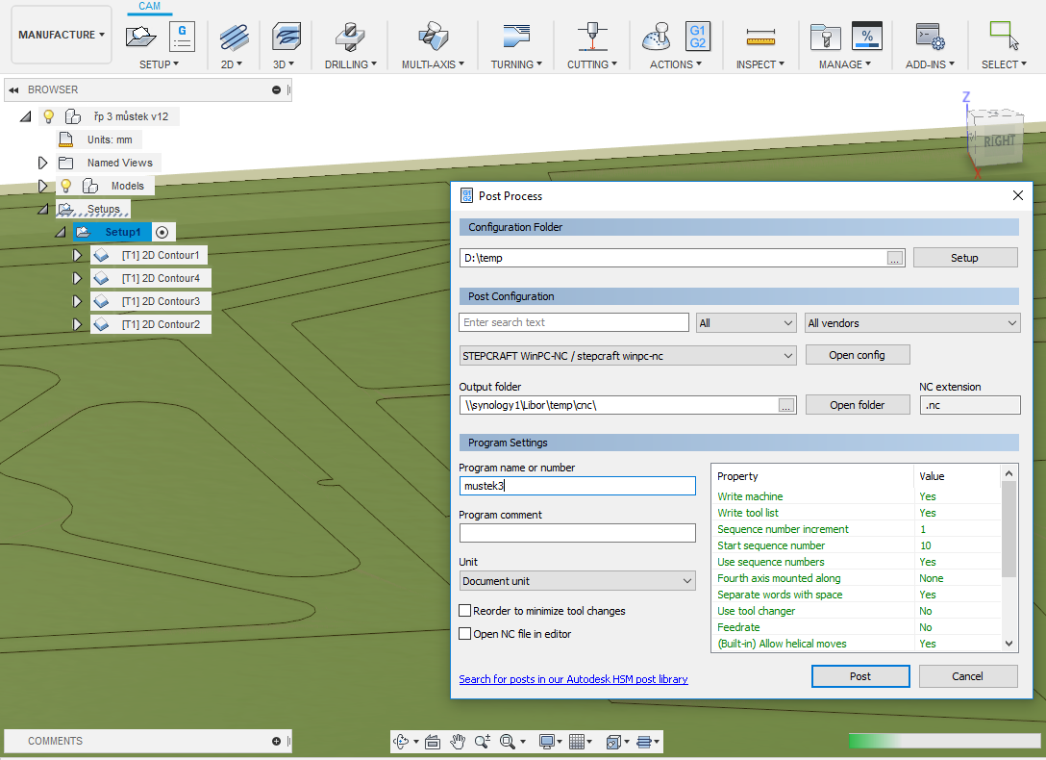The width and height of the screenshot is (1046, 760).
Task: Click the Simulate joystick icon in Actions
Action: pos(657,37)
